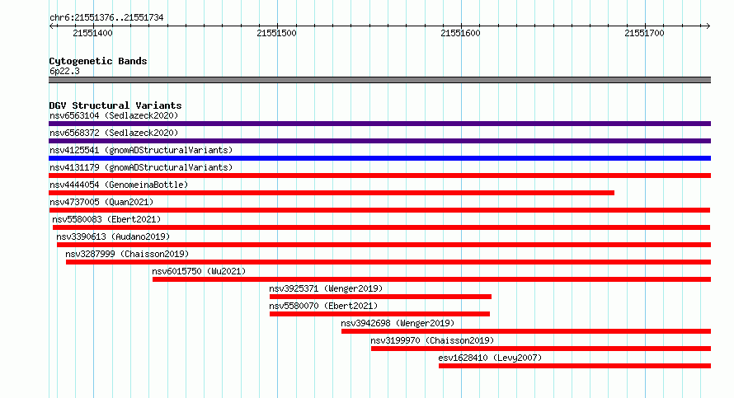Open the nsv4737005 (Quan2021) label
Screen dimensions: 734x398
coord(101,202)
